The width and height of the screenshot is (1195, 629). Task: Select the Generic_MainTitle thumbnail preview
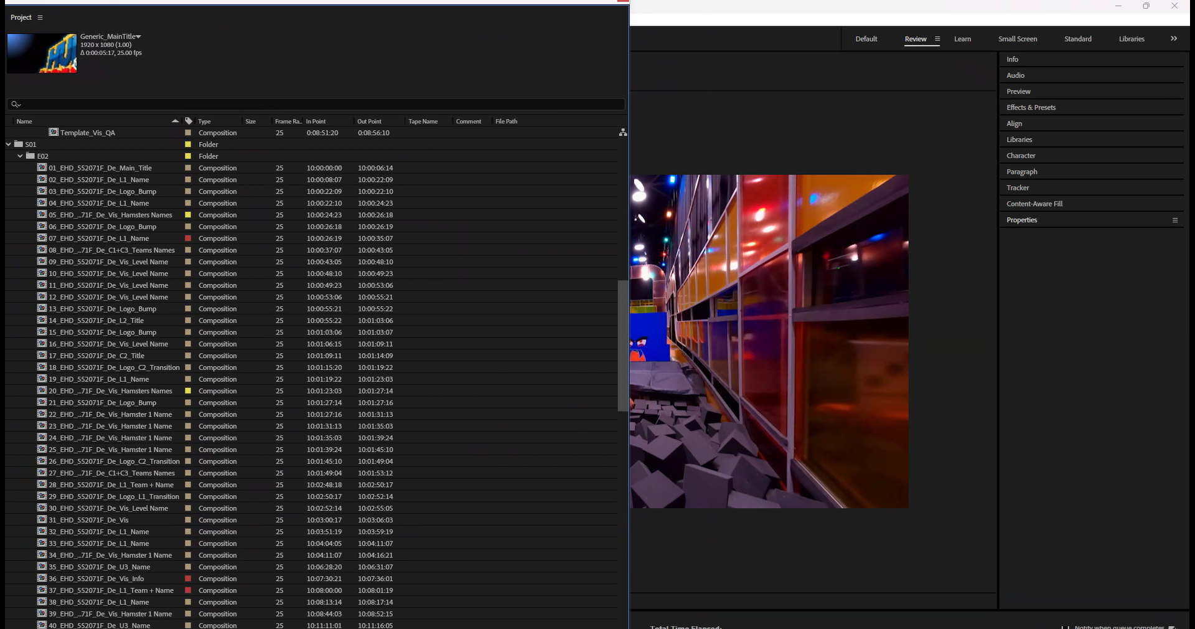coord(42,54)
